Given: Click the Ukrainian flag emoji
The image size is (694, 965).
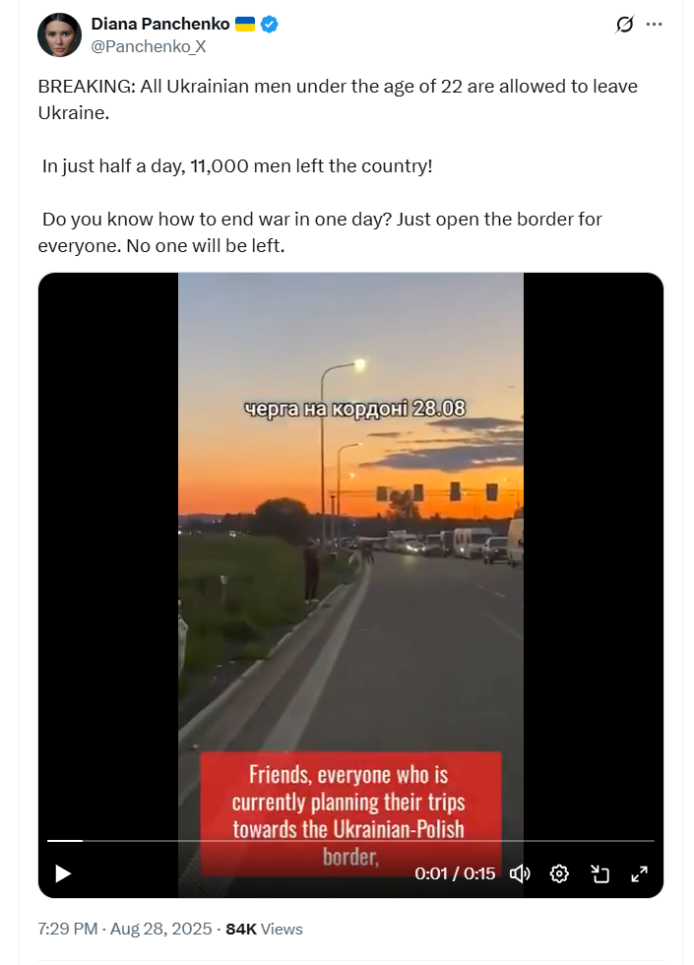Looking at the screenshot, I should tap(245, 24).
